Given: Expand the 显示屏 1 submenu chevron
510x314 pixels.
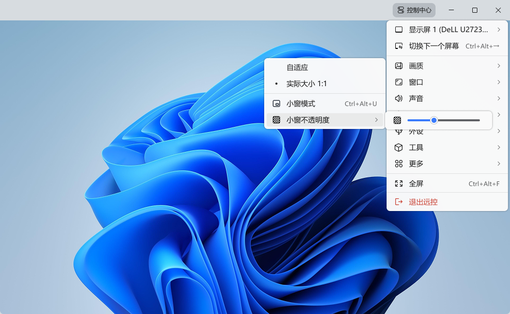Looking at the screenshot, I should click(499, 30).
